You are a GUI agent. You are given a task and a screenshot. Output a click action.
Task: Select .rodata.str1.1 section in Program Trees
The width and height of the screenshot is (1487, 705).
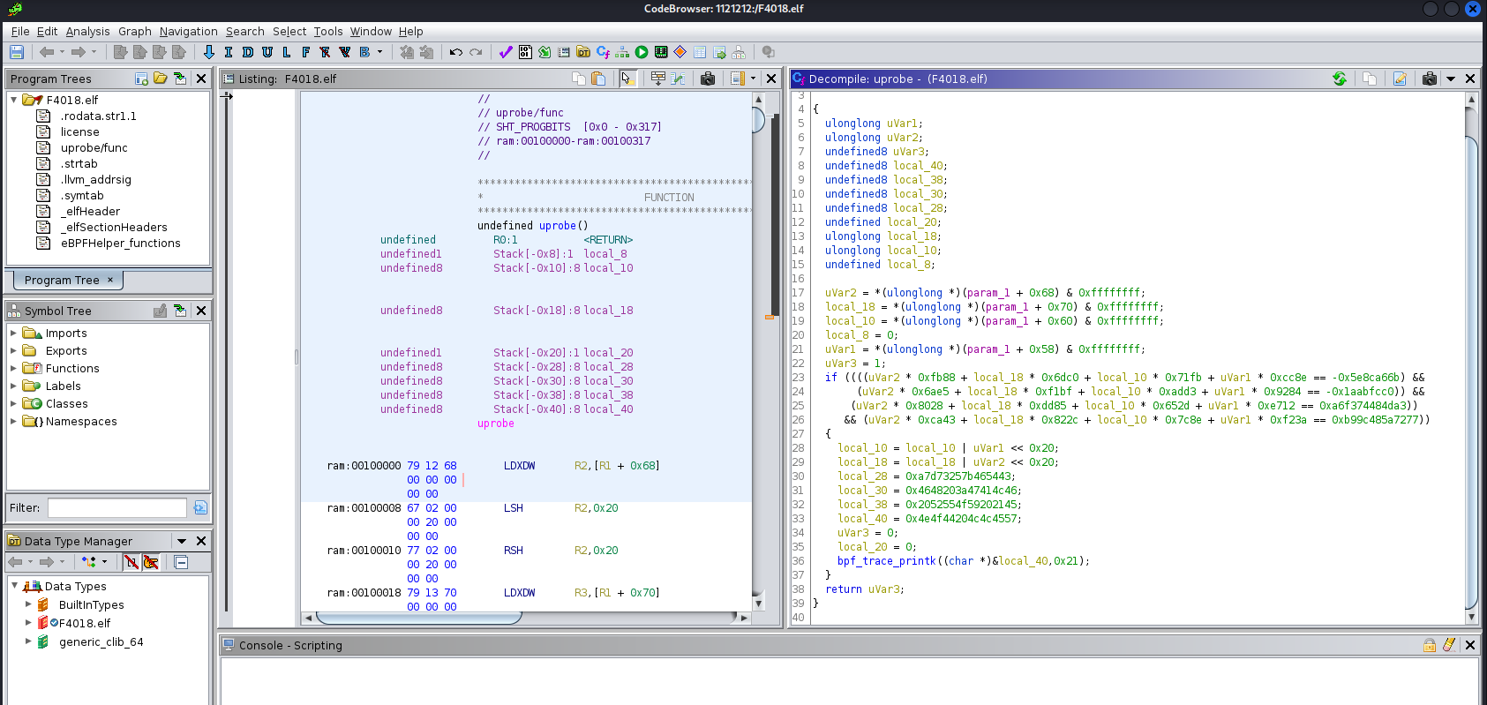pos(98,116)
